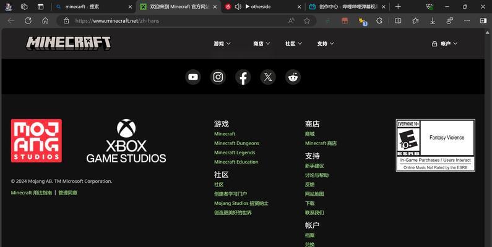Add page to favorites star icon
The width and height of the screenshot is (492, 247).
pyautogui.click(x=307, y=20)
